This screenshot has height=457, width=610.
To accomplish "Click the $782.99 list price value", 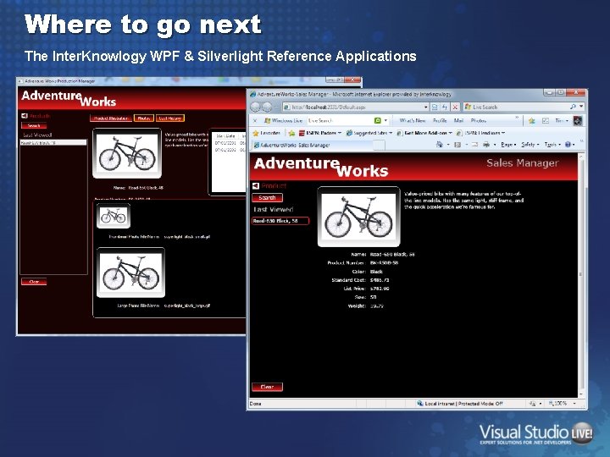I will click(380, 289).
